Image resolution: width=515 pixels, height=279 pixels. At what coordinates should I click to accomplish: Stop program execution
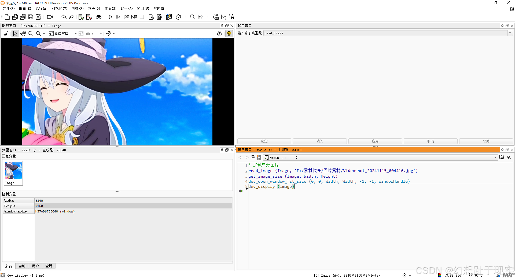(142, 17)
